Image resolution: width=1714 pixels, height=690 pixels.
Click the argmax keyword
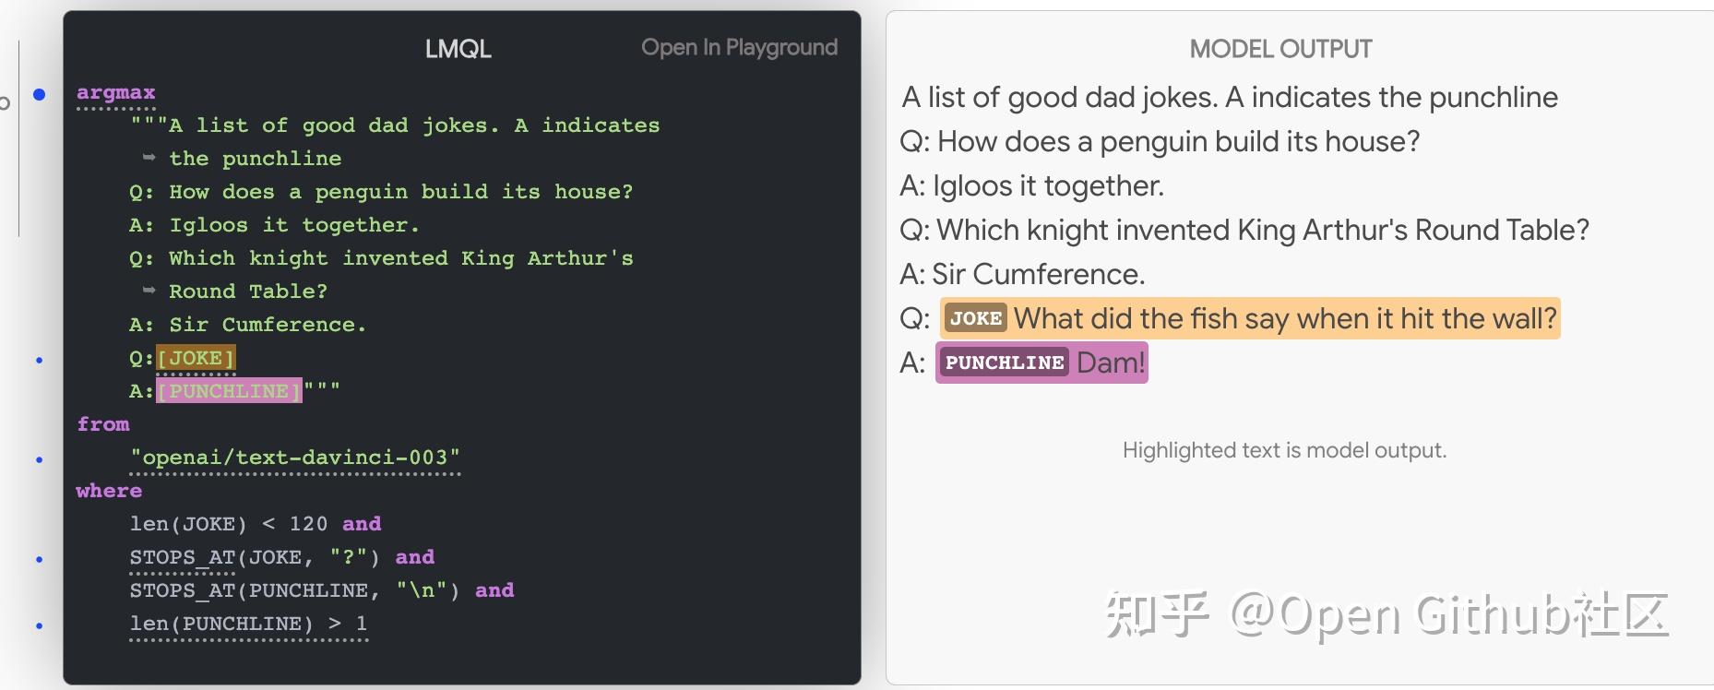(116, 92)
